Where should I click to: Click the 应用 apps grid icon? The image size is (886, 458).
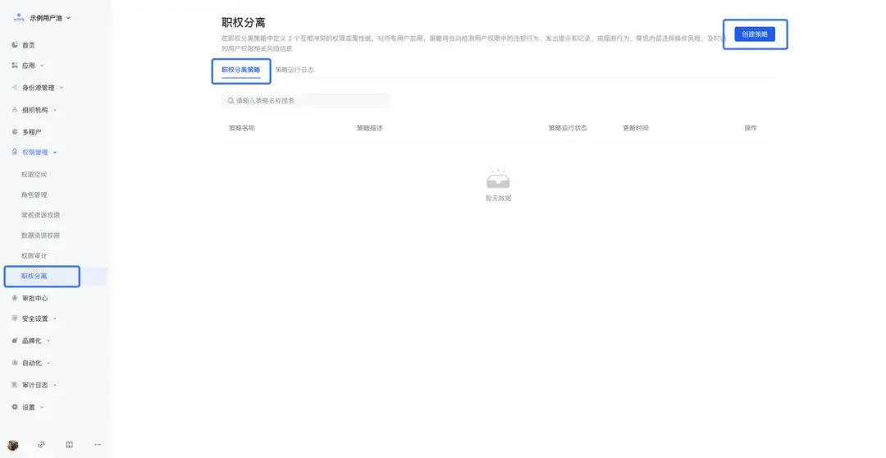pos(15,66)
